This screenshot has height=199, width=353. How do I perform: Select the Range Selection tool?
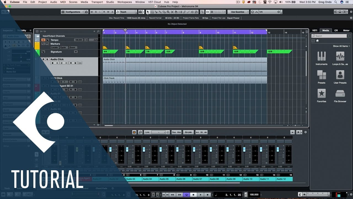pos(152,12)
